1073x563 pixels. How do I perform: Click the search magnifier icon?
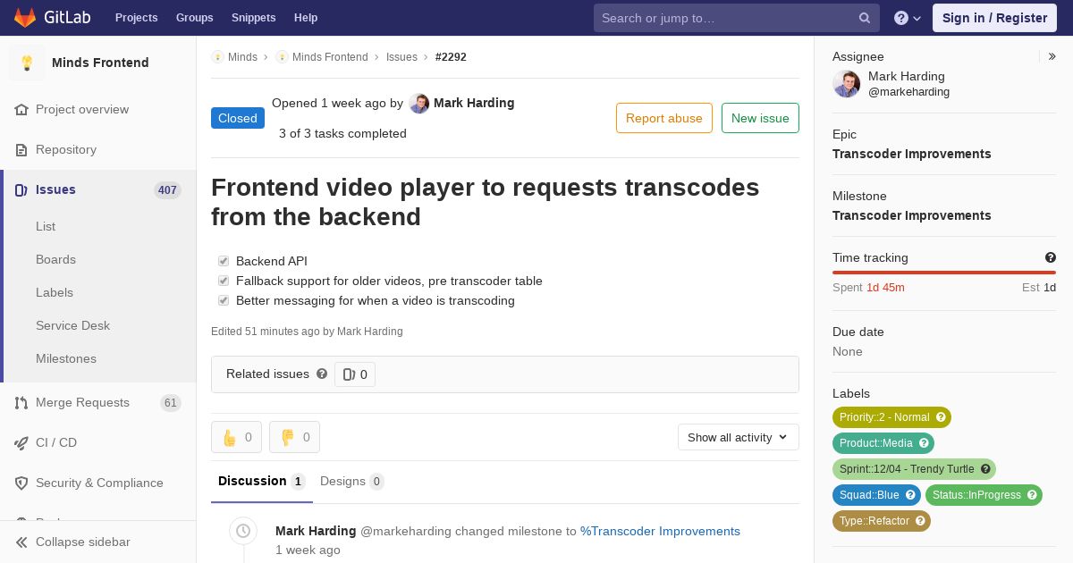865,18
